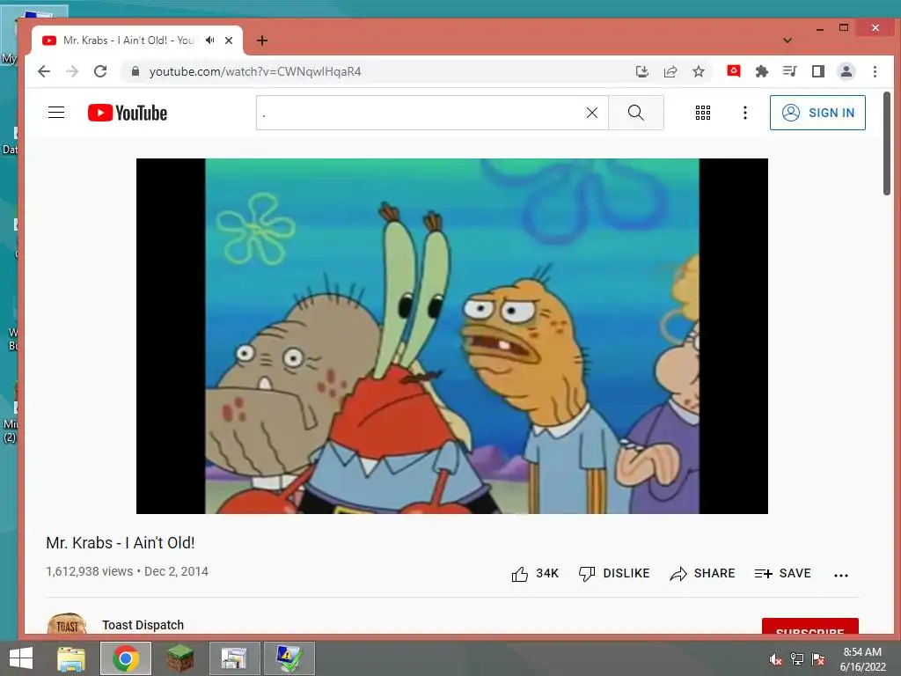Open Chrome's three-dot menu

coord(875,71)
